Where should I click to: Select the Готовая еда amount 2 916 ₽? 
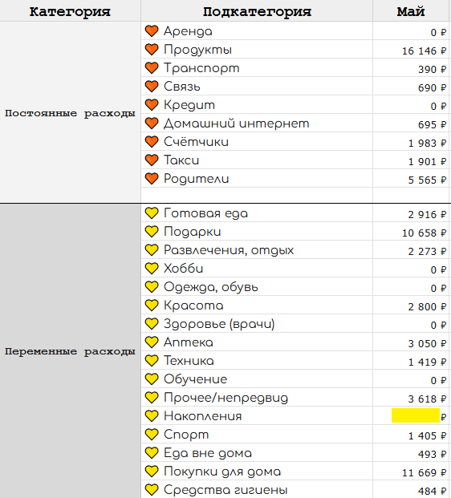click(x=427, y=214)
